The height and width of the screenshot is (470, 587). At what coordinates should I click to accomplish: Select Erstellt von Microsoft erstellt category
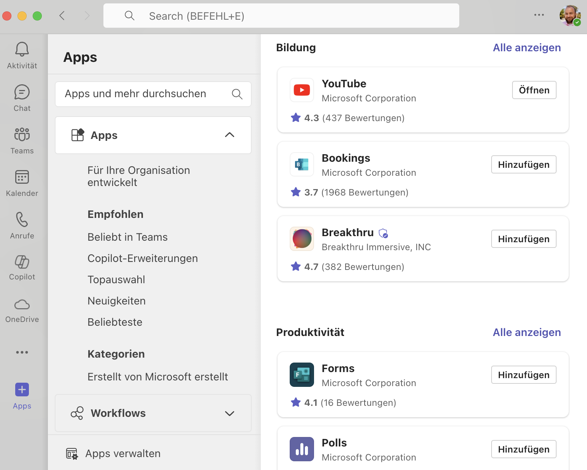(158, 377)
